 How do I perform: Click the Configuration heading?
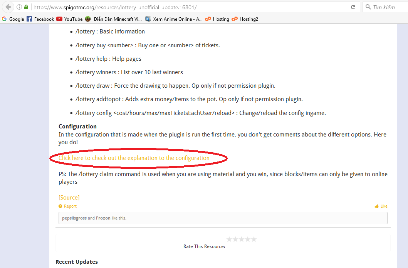[x=77, y=127]
